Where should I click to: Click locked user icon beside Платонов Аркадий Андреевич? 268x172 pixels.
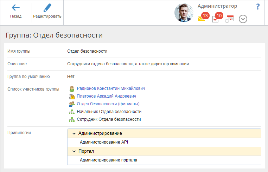coord(72,96)
